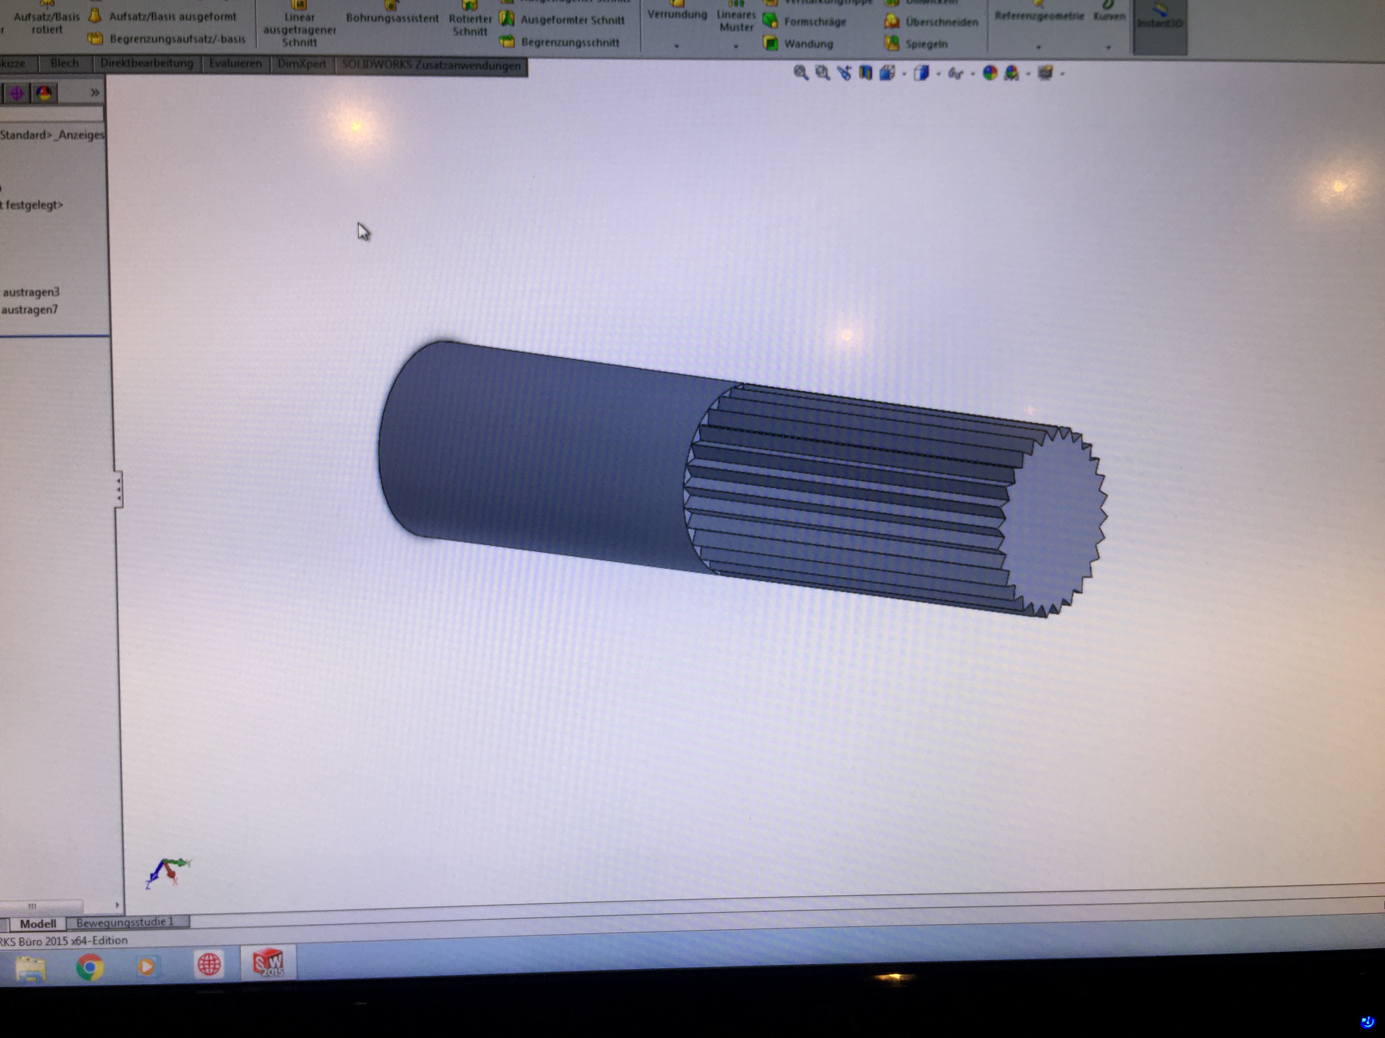
Task: Expand manager tabs with » chevron
Action: point(95,92)
